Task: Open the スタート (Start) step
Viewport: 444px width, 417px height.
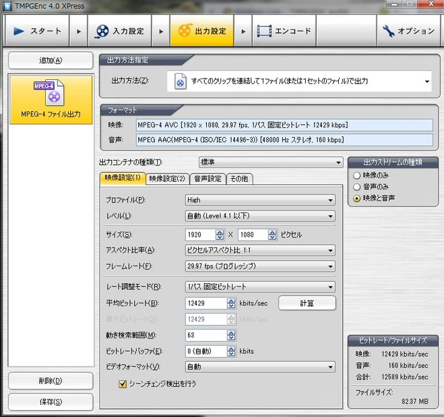Action: pyautogui.click(x=37, y=31)
